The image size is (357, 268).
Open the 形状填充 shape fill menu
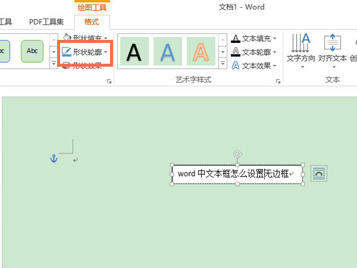click(x=85, y=38)
